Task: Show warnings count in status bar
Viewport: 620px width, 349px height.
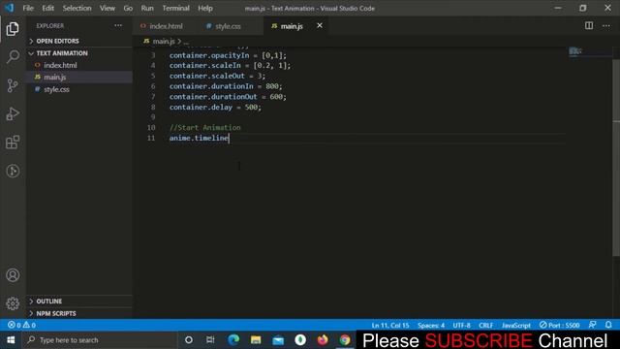Action: (x=29, y=325)
